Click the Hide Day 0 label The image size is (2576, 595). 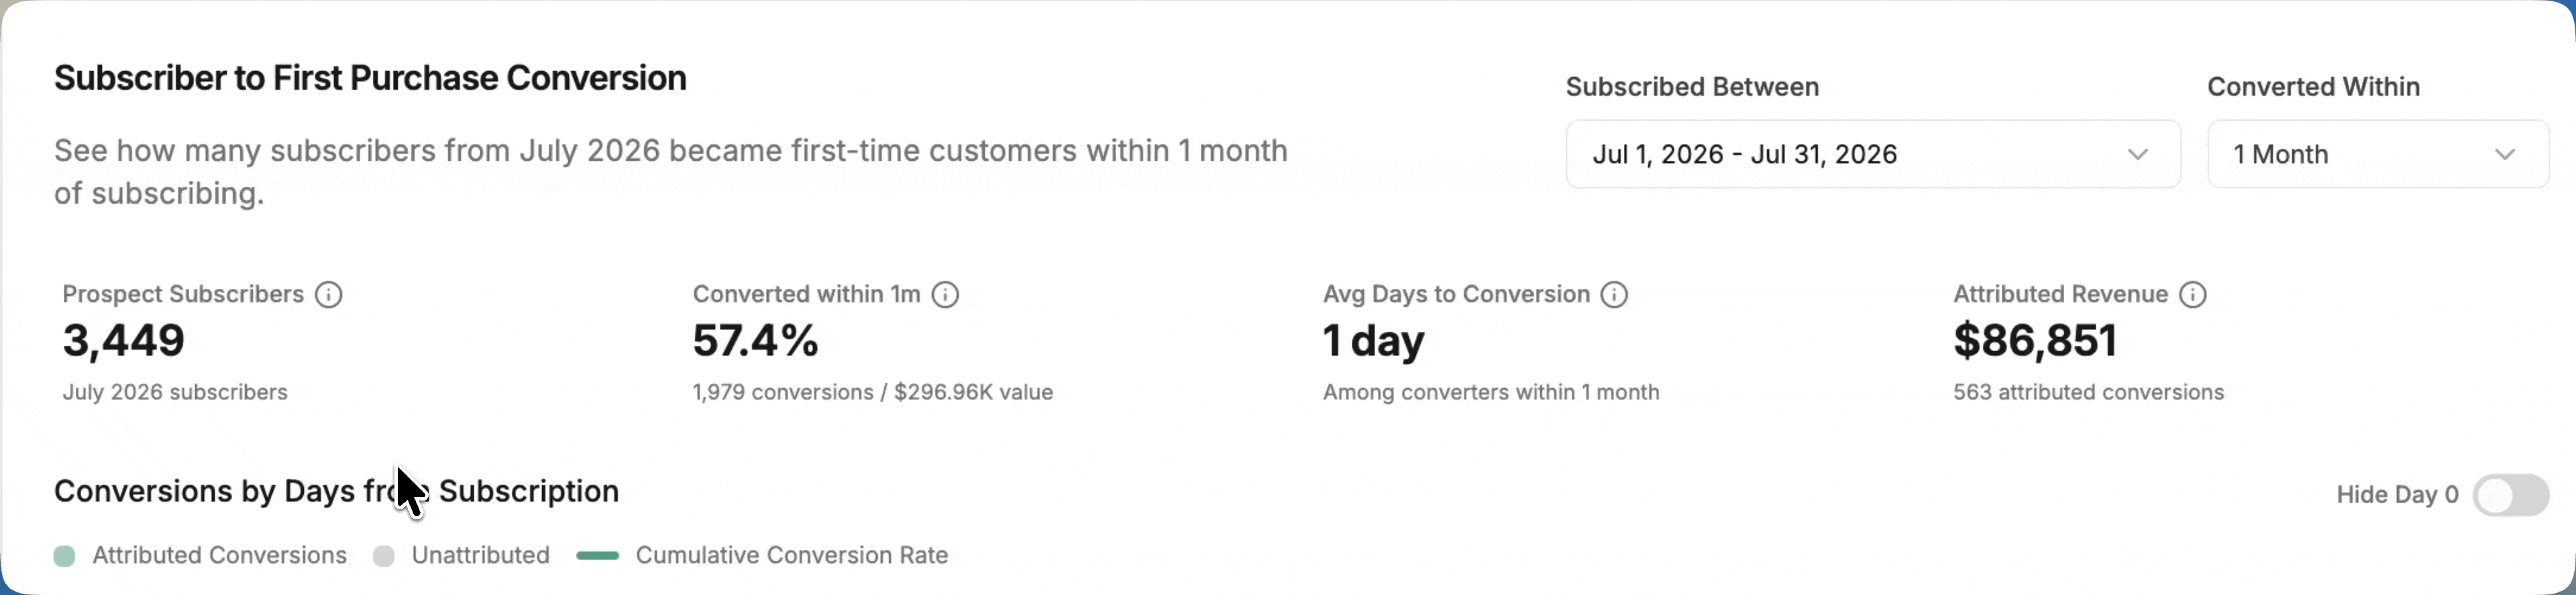2397,495
